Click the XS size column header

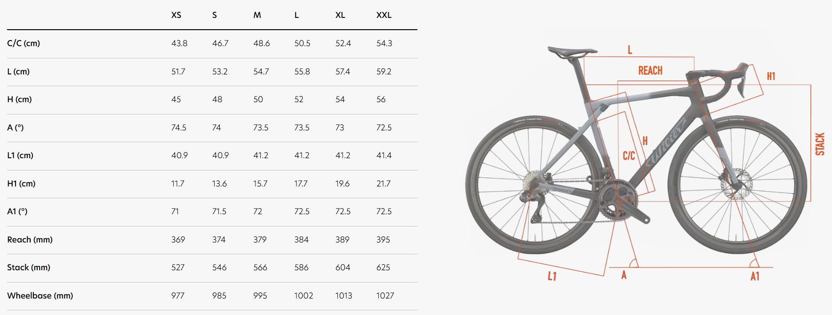(176, 15)
